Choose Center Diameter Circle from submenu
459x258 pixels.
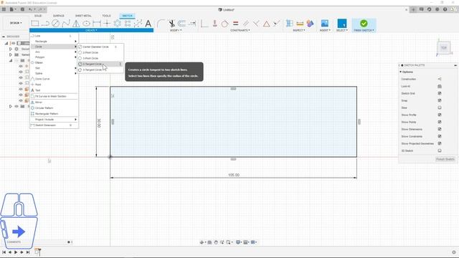(100, 47)
